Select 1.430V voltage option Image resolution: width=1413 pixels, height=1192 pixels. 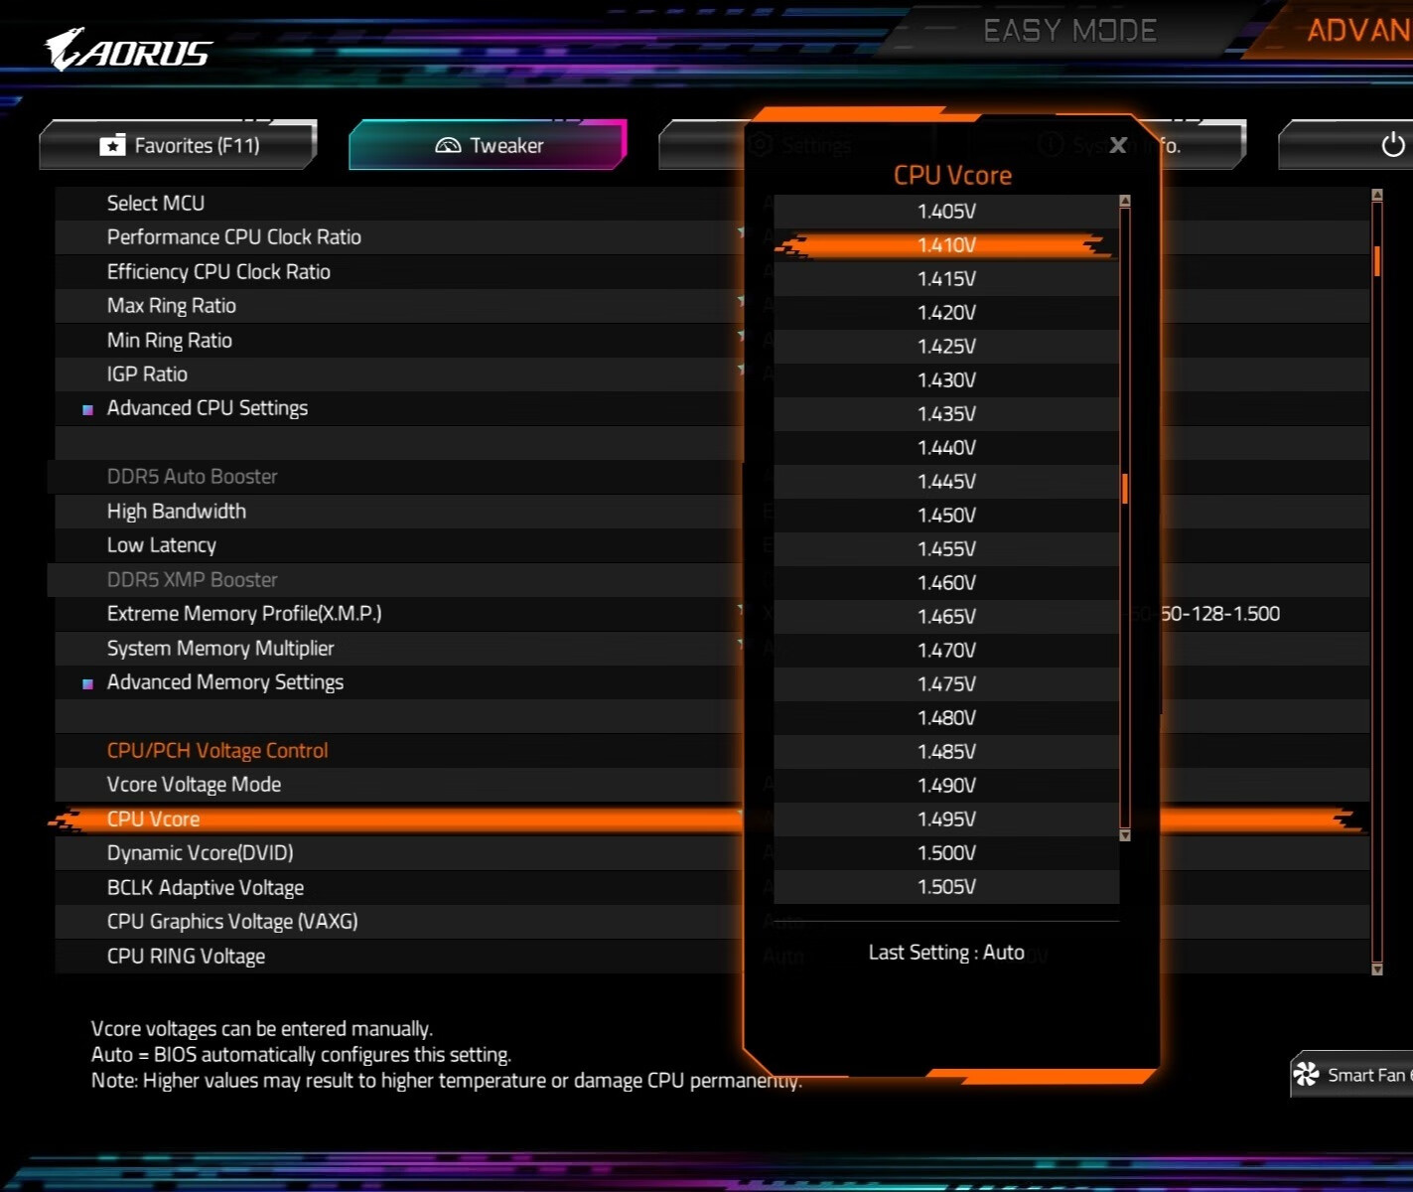coord(946,379)
